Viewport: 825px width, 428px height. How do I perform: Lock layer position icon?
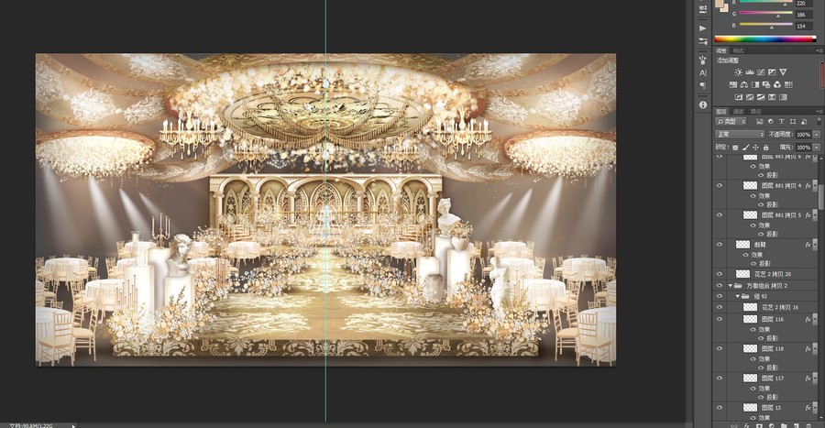[x=755, y=148]
